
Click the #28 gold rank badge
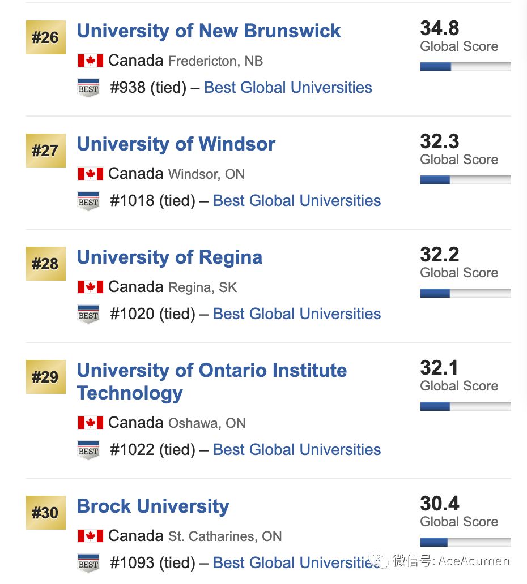46,264
